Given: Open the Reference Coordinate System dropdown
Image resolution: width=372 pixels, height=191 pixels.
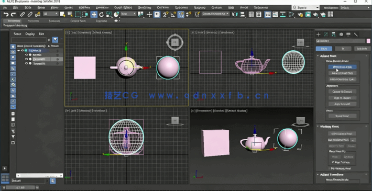Looking at the screenshot, I should pos(128,14).
